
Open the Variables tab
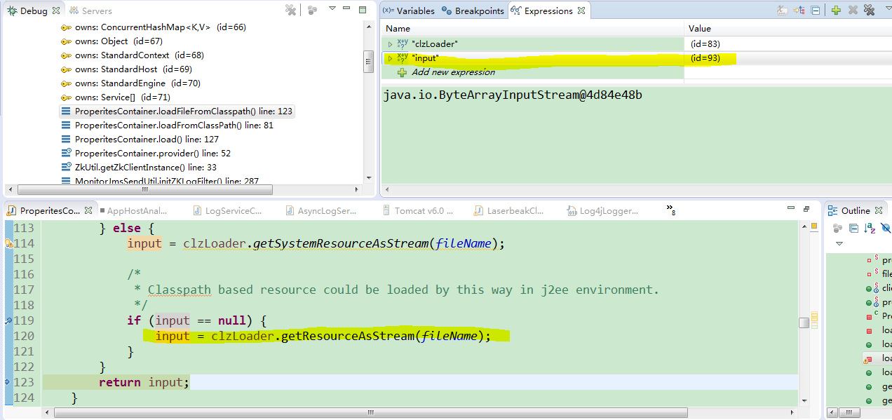[x=409, y=11]
